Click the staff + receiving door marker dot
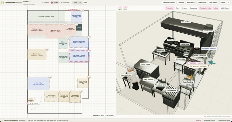This screenshot has width=232, height=122. (x=27, y=103)
